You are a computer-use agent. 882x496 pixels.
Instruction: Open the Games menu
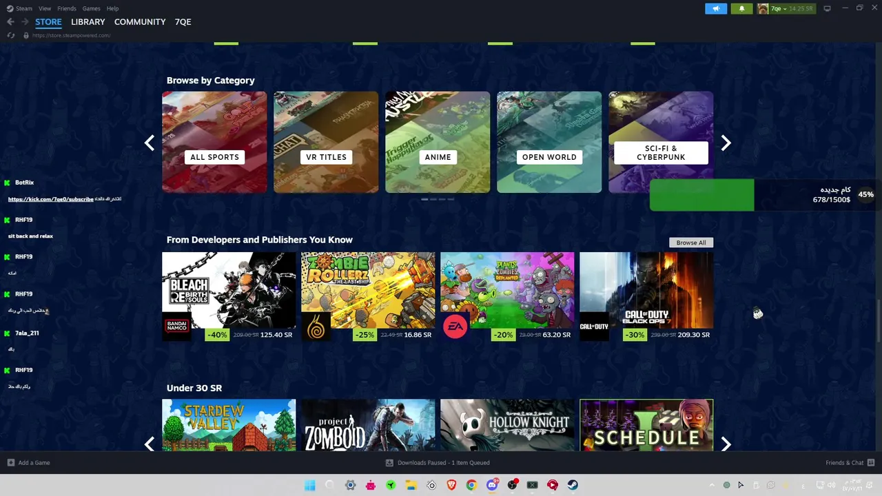click(91, 8)
